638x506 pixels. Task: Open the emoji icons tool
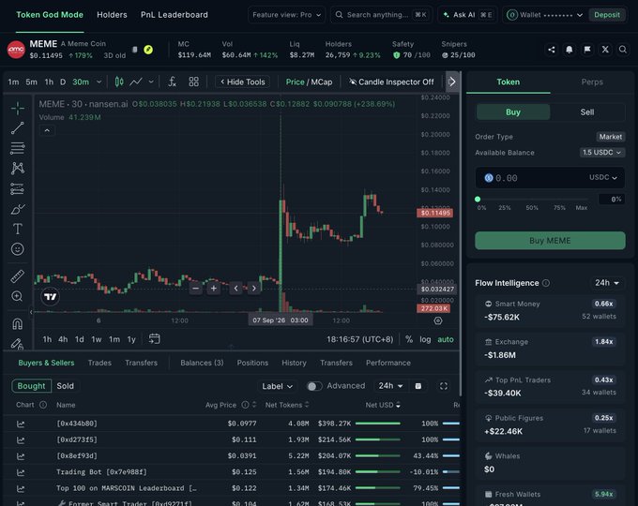[x=17, y=249]
